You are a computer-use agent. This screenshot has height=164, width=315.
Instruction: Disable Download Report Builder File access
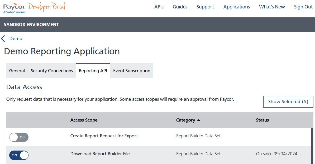(x=19, y=155)
